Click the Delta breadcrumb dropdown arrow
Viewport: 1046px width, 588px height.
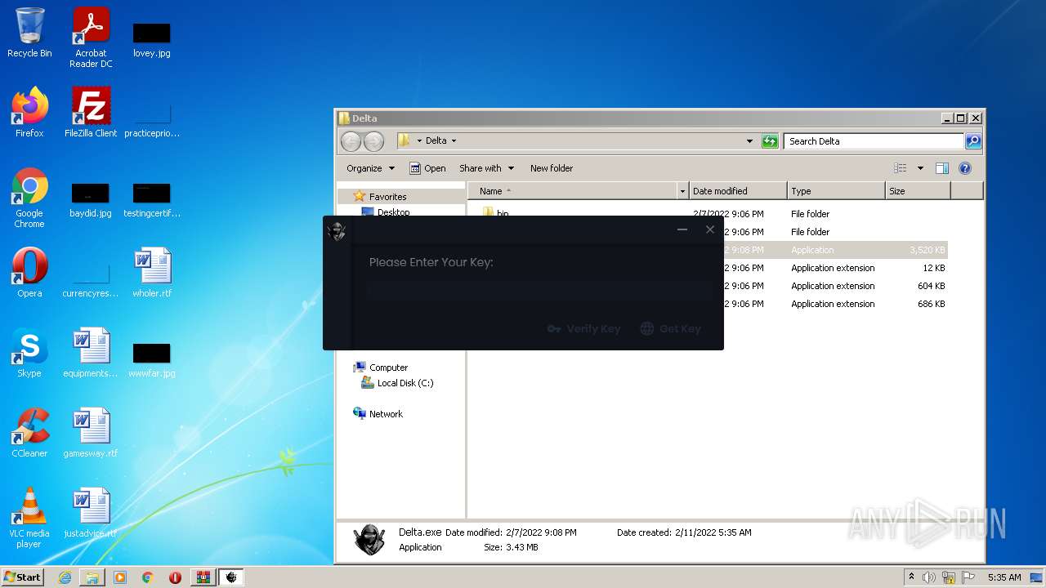(454, 141)
